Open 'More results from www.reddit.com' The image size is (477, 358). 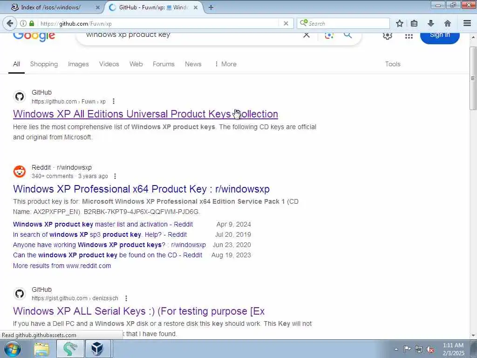[62, 266]
